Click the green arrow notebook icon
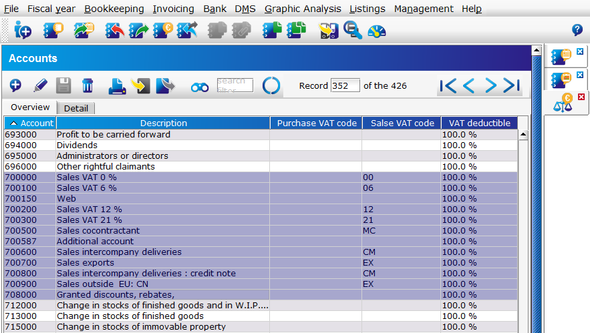 pos(138,30)
